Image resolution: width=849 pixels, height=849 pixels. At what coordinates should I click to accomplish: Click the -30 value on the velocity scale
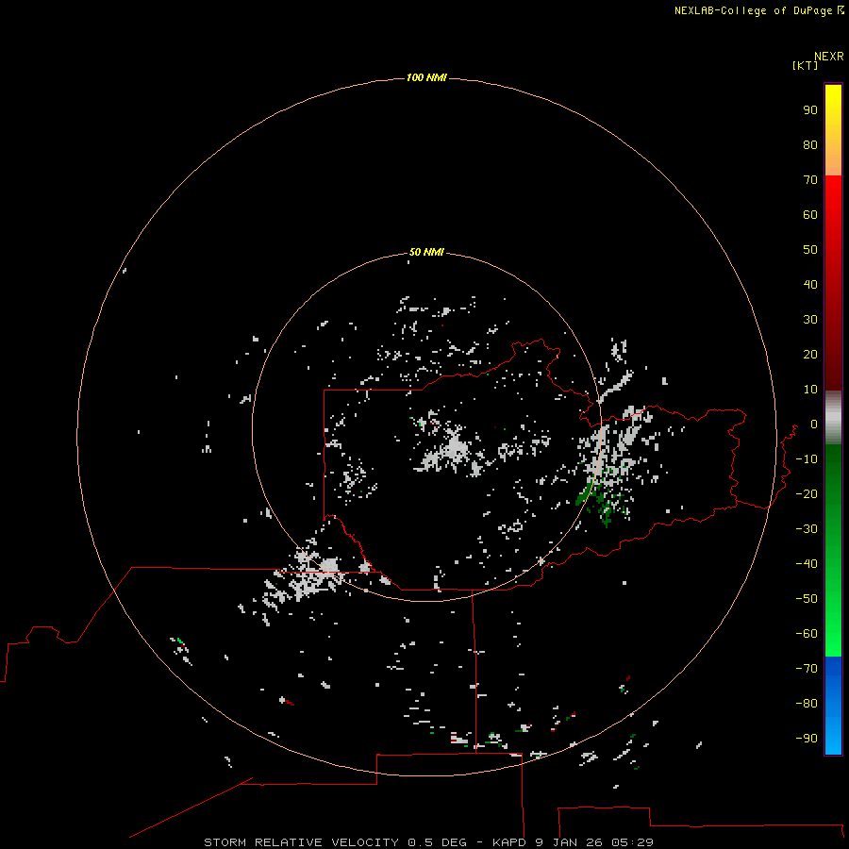(807, 529)
